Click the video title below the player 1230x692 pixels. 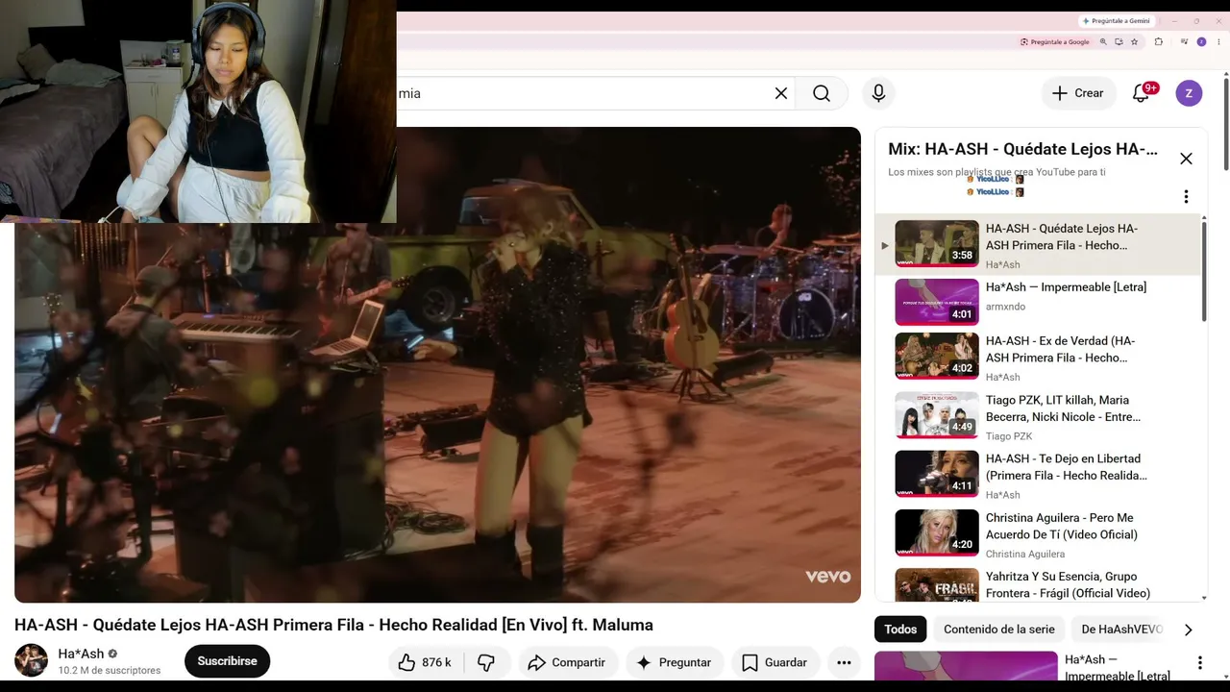[333, 625]
